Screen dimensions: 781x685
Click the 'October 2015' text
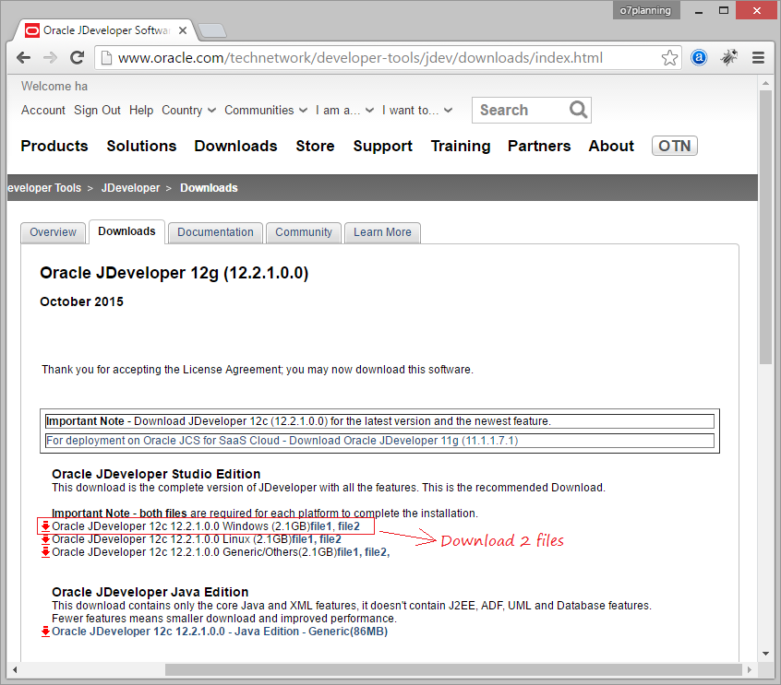[81, 301]
